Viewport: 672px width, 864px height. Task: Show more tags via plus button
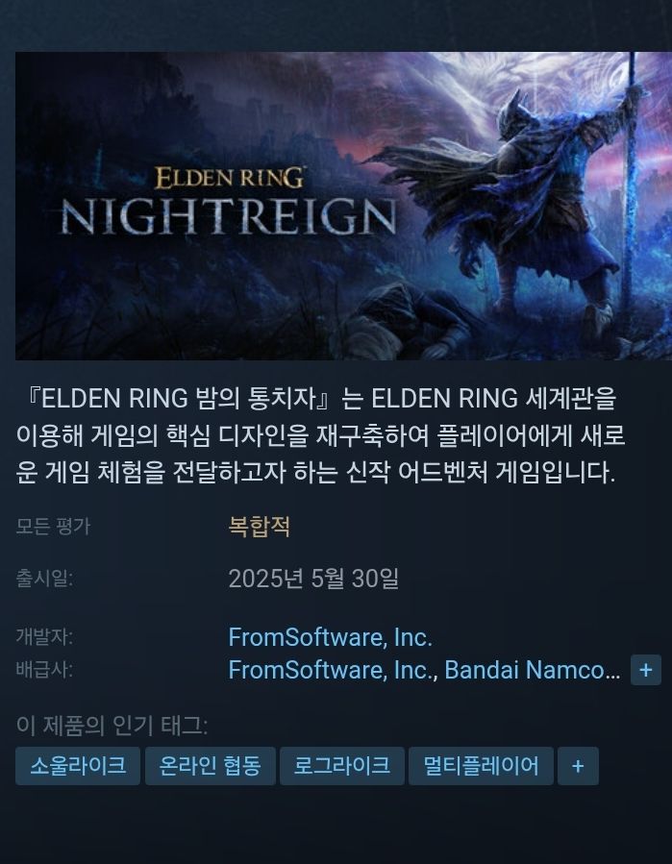(x=578, y=766)
